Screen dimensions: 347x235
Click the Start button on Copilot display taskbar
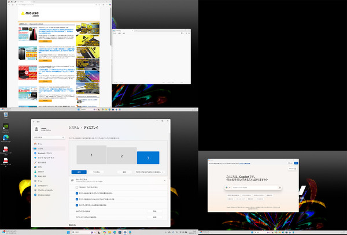pyautogui.click(x=252, y=233)
